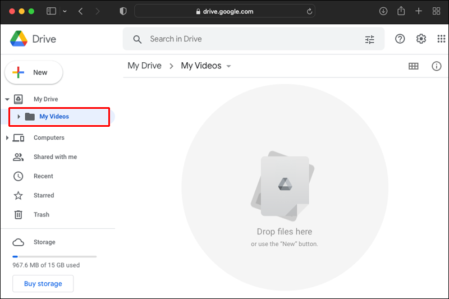
Task: Open the Help question mark icon
Action: coord(400,39)
